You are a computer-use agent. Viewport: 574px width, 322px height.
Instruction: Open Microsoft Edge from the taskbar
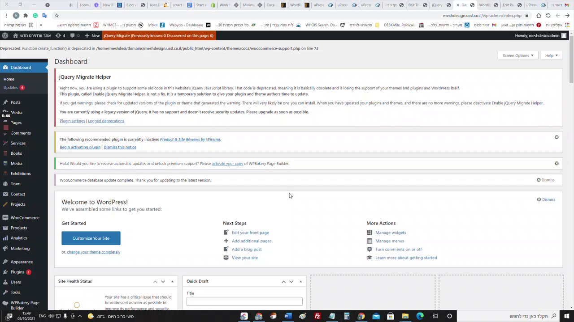point(420,316)
